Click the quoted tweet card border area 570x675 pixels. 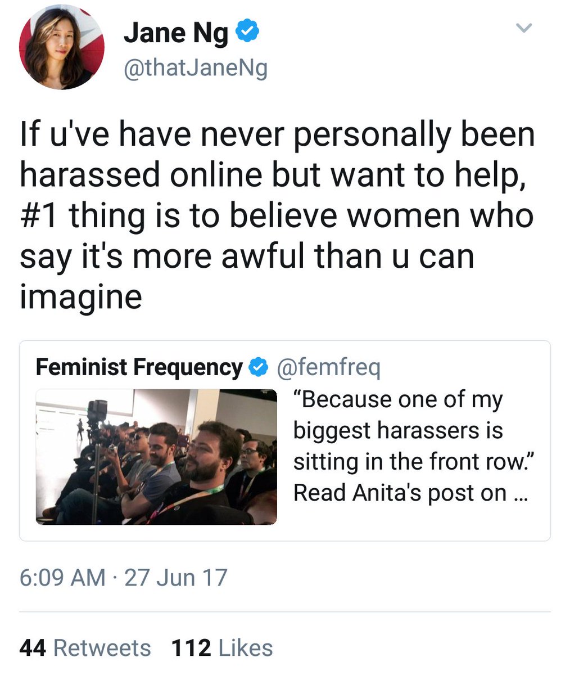285,440
